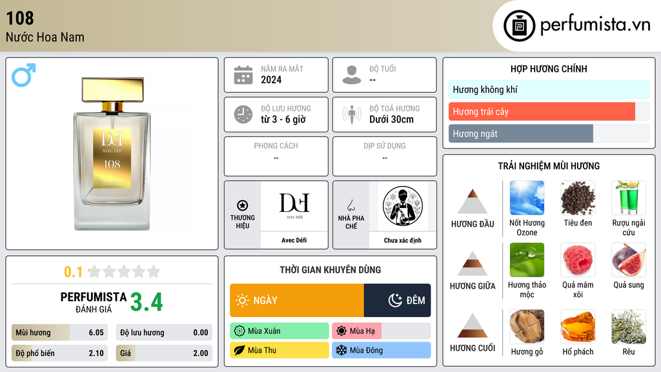661x372 pixels.
Task: Click the perfumista.vn site name
Action: 595,25
